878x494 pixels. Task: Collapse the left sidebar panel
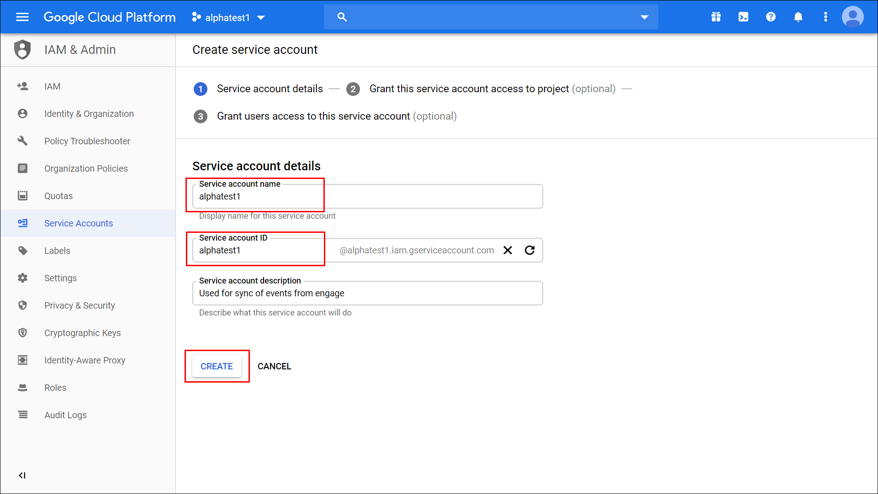(x=22, y=475)
